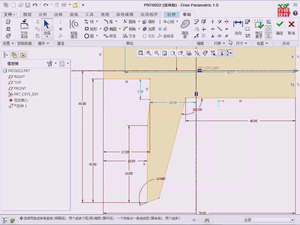Select PRT_CSYS_DEF in the model tree

23,94
